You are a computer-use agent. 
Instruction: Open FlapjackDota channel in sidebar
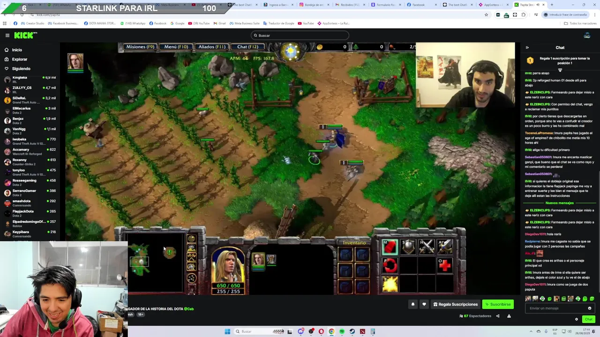pos(30,213)
